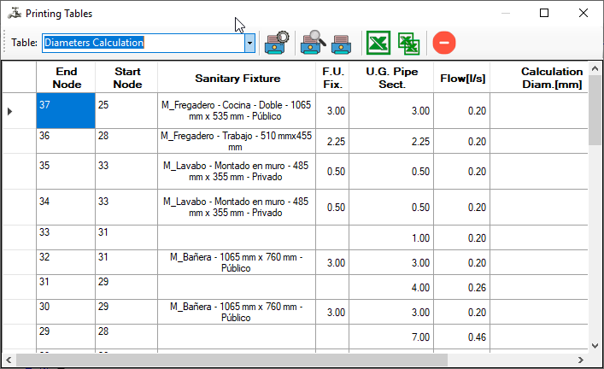The width and height of the screenshot is (604, 369).
Task: Click the Diameters Calculation table field
Action: click(144, 43)
